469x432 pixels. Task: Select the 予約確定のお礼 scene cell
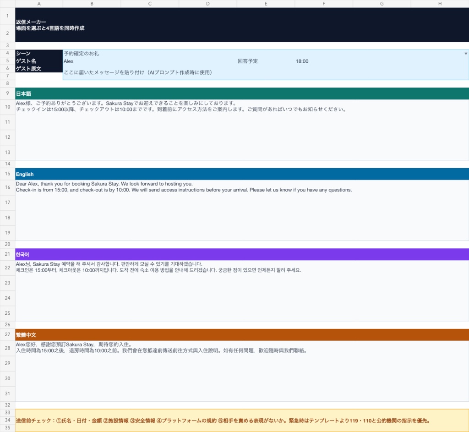[x=266, y=54]
